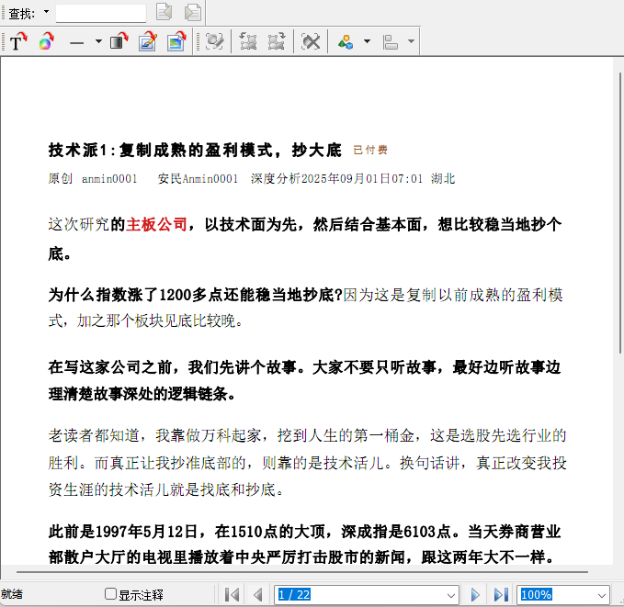Open the color wheel tool
Screen dimensions: 624x607
(47, 41)
